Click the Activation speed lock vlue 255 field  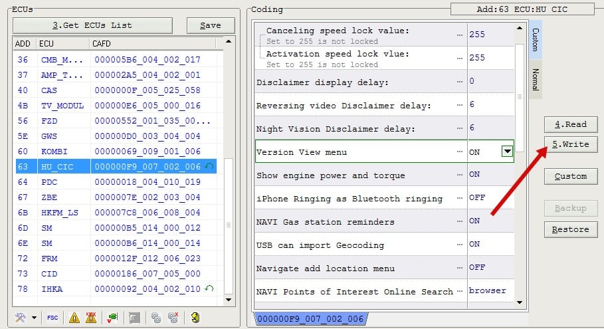491,58
